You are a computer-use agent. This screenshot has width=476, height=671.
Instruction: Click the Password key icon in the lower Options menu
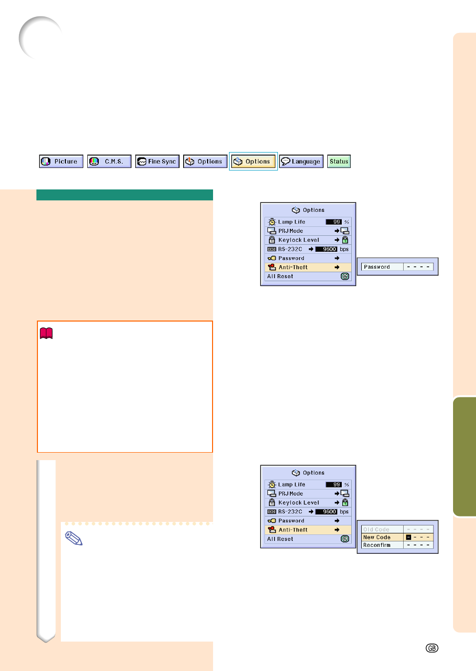point(271,521)
